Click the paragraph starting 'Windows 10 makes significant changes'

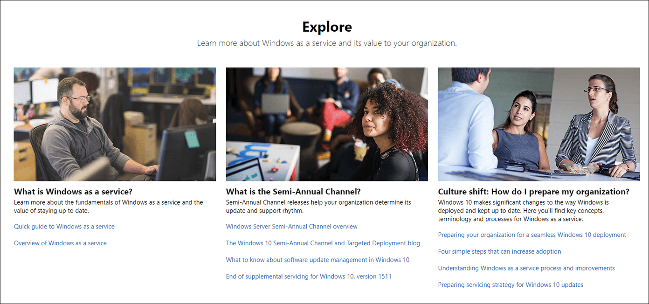[524, 211]
